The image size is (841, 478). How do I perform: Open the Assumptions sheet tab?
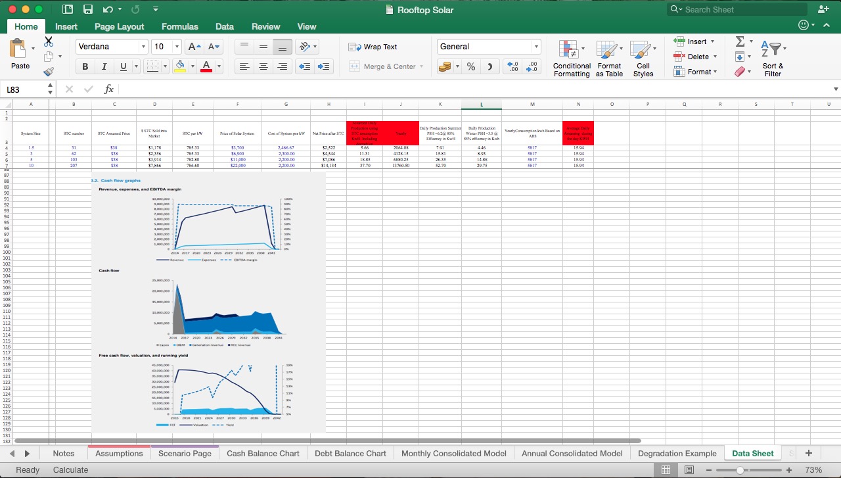click(119, 453)
